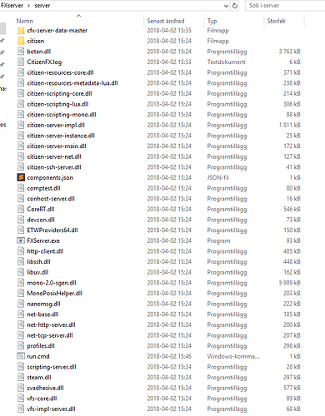Sort files by Typ column

pos(212,21)
